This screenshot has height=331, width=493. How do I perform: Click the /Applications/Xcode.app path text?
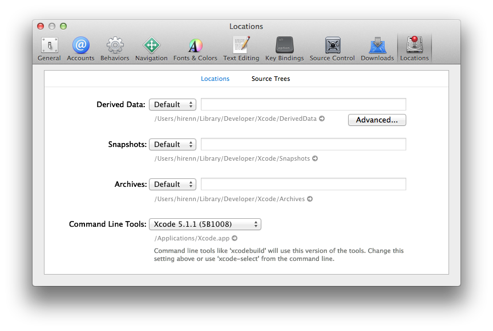click(192, 238)
